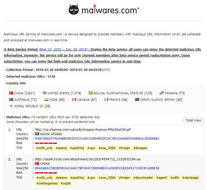Click the shamoa.com malicious URL text
The width and height of the screenshot is (207, 190).
83,130
